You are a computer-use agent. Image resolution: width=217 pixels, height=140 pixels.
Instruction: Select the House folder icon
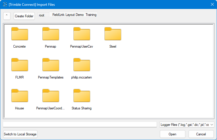click(19, 96)
